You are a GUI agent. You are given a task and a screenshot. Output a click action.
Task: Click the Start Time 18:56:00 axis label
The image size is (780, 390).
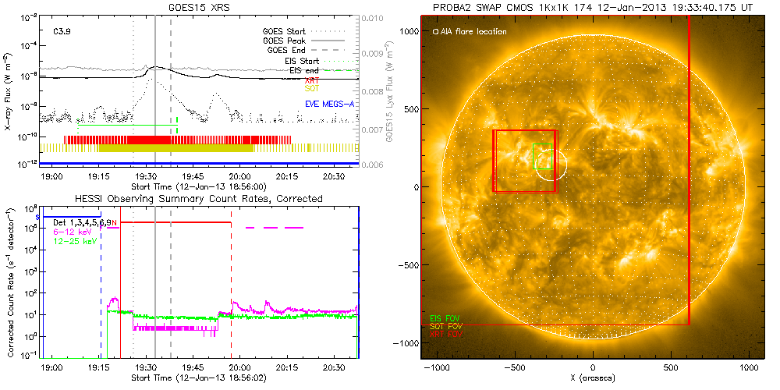[x=199, y=187]
